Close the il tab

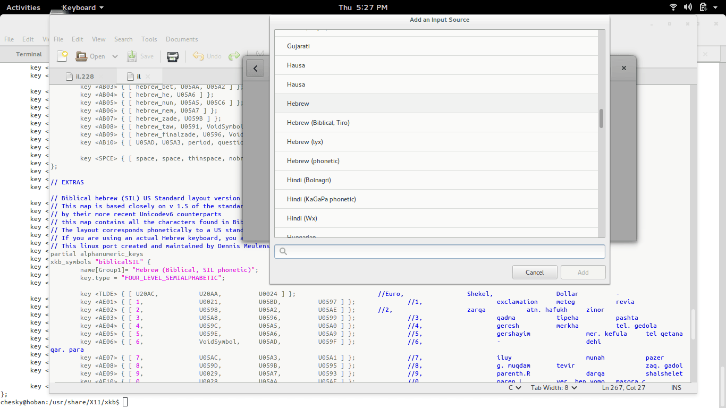pos(148,76)
